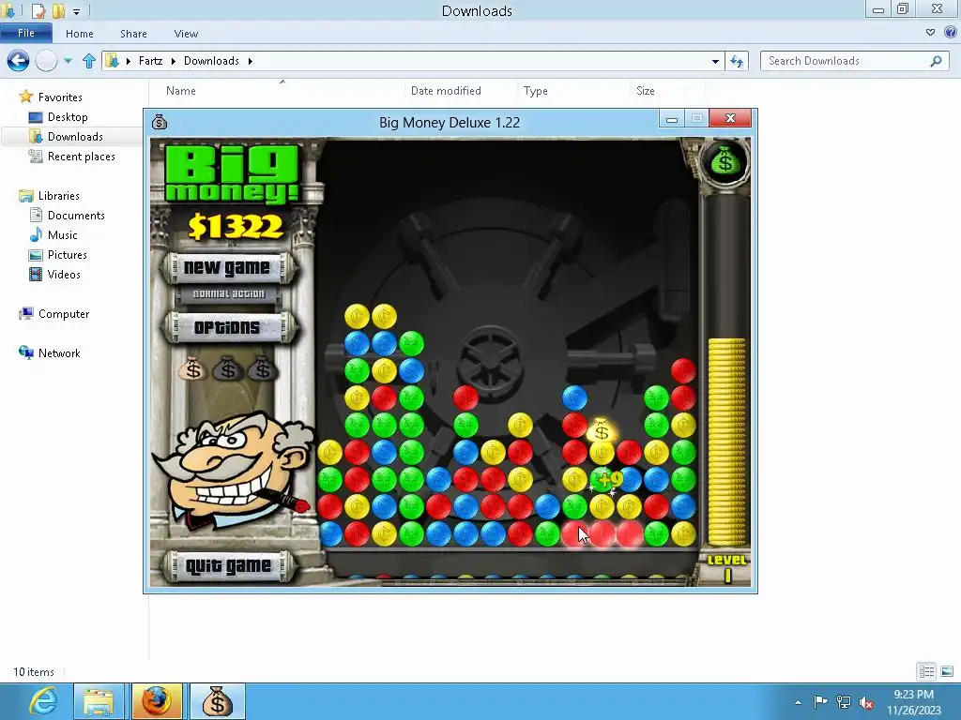Open the game options
This screenshot has height=720, width=961.
point(227,327)
